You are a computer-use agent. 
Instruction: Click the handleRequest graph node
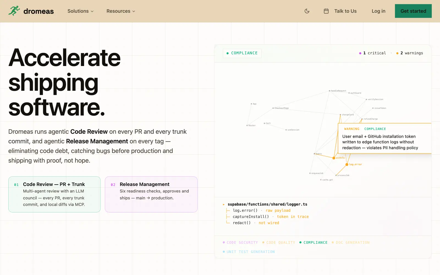point(329,91)
